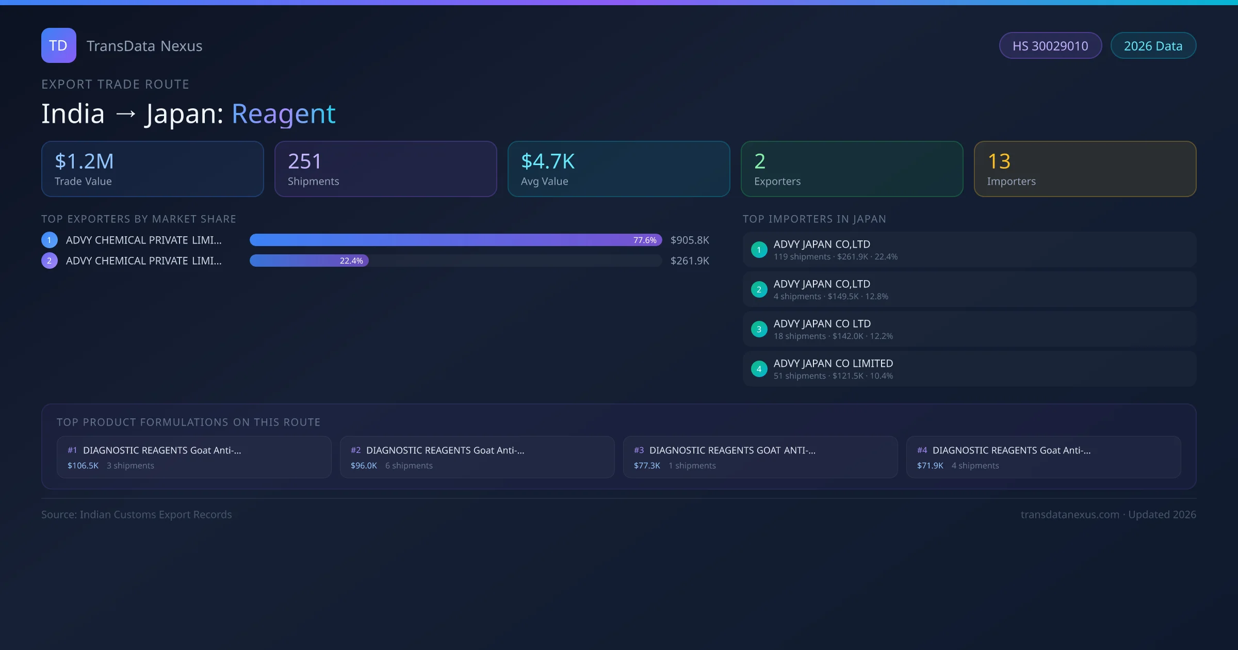The width and height of the screenshot is (1238, 650).
Task: Select the $4.7K Avg Value card
Action: point(618,169)
